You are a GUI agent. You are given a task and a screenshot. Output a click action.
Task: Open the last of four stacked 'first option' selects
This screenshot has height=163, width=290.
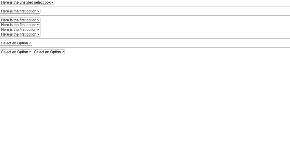pyautogui.click(x=20, y=34)
